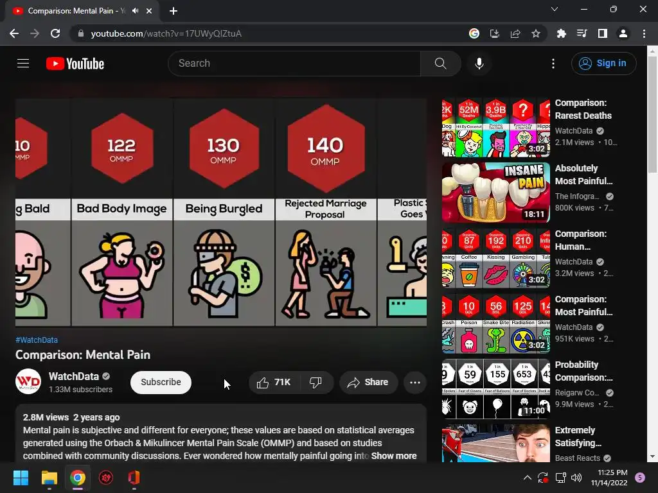Click the Google icon in address bar
Image resolution: width=658 pixels, height=493 pixels.
pos(474,33)
